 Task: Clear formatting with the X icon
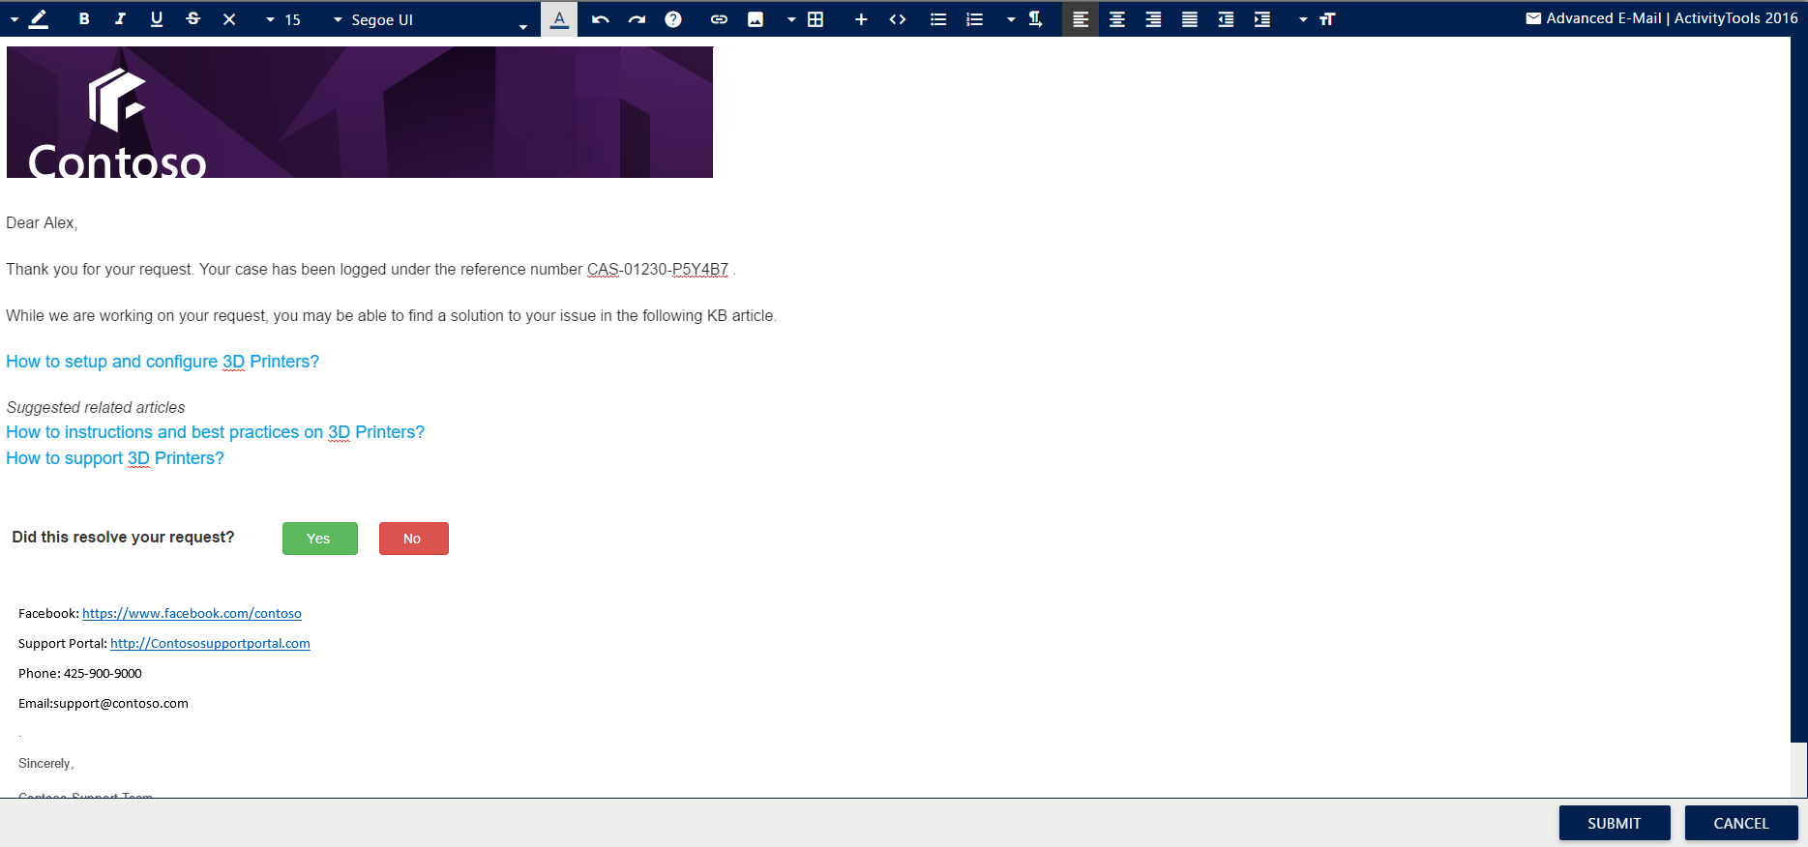tap(229, 19)
